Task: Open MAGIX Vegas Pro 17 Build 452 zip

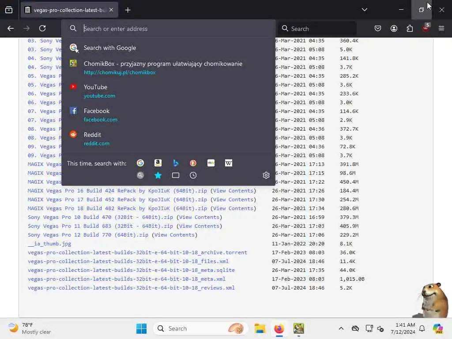Action: [117, 200]
